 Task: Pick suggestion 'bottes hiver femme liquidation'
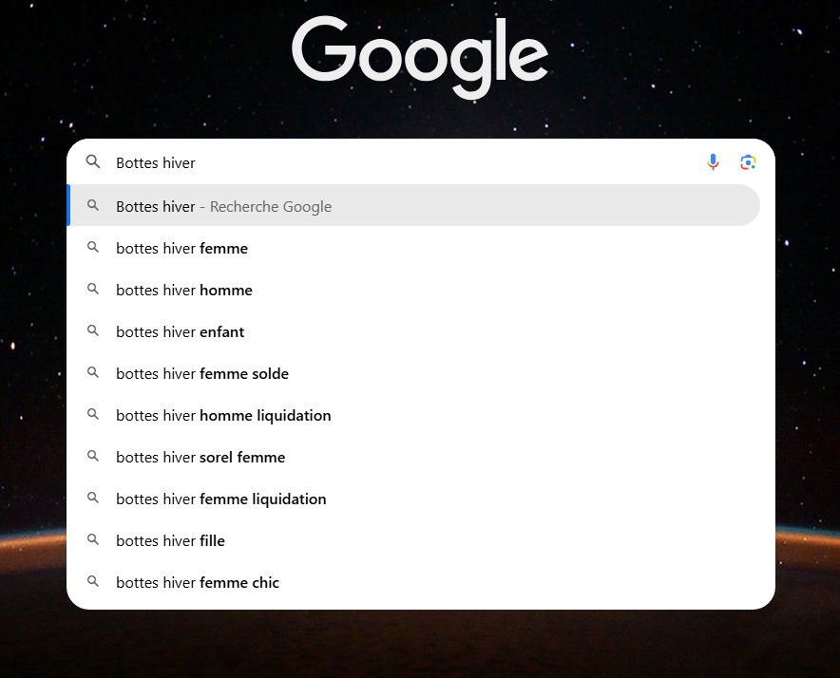point(413,499)
